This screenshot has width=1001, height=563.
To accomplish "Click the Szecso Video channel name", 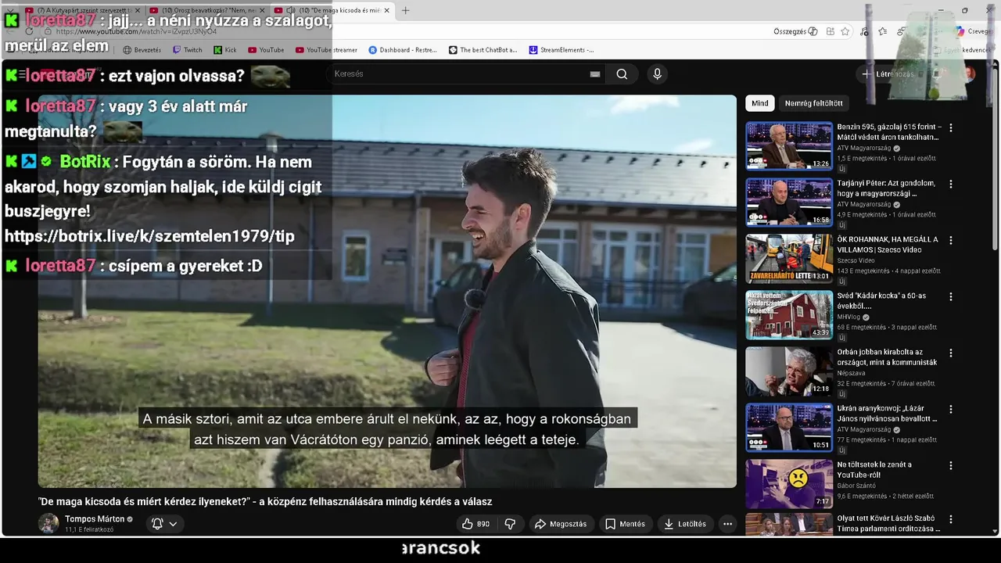I will click(x=856, y=260).
